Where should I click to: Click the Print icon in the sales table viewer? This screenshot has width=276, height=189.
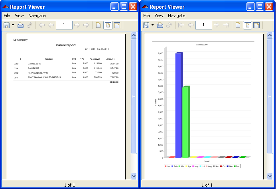coord(21,25)
